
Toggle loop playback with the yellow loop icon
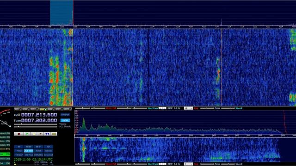(x=54, y=134)
